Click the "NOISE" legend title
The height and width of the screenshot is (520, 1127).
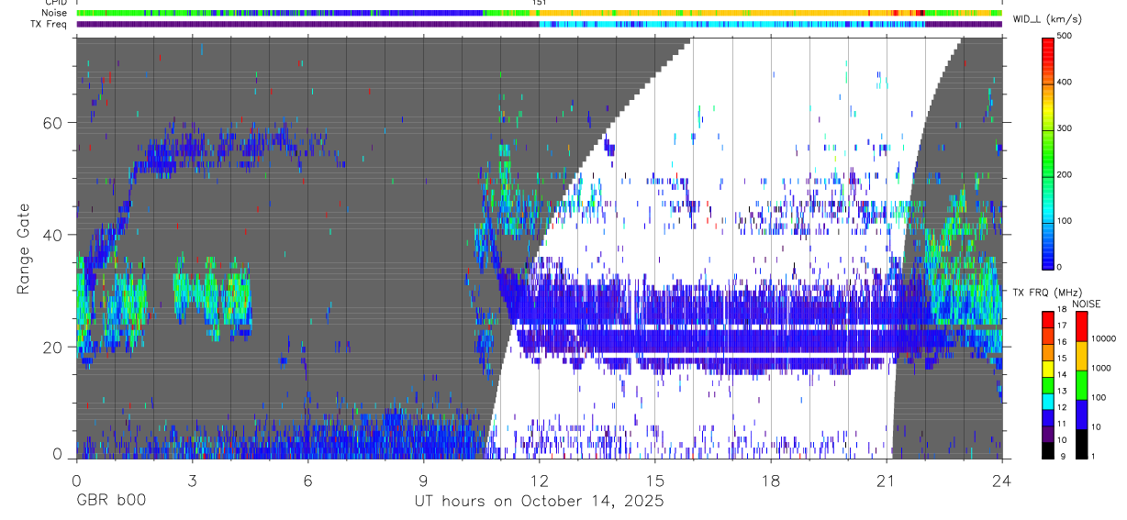click(1087, 304)
